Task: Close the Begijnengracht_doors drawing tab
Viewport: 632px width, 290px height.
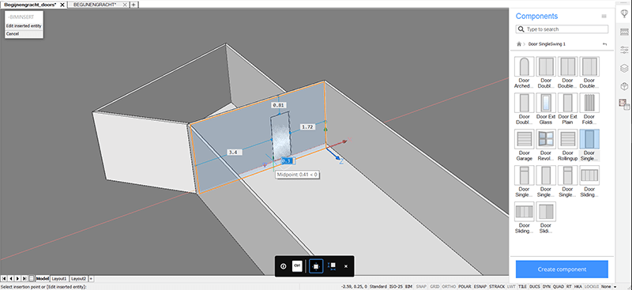Action: click(x=62, y=5)
